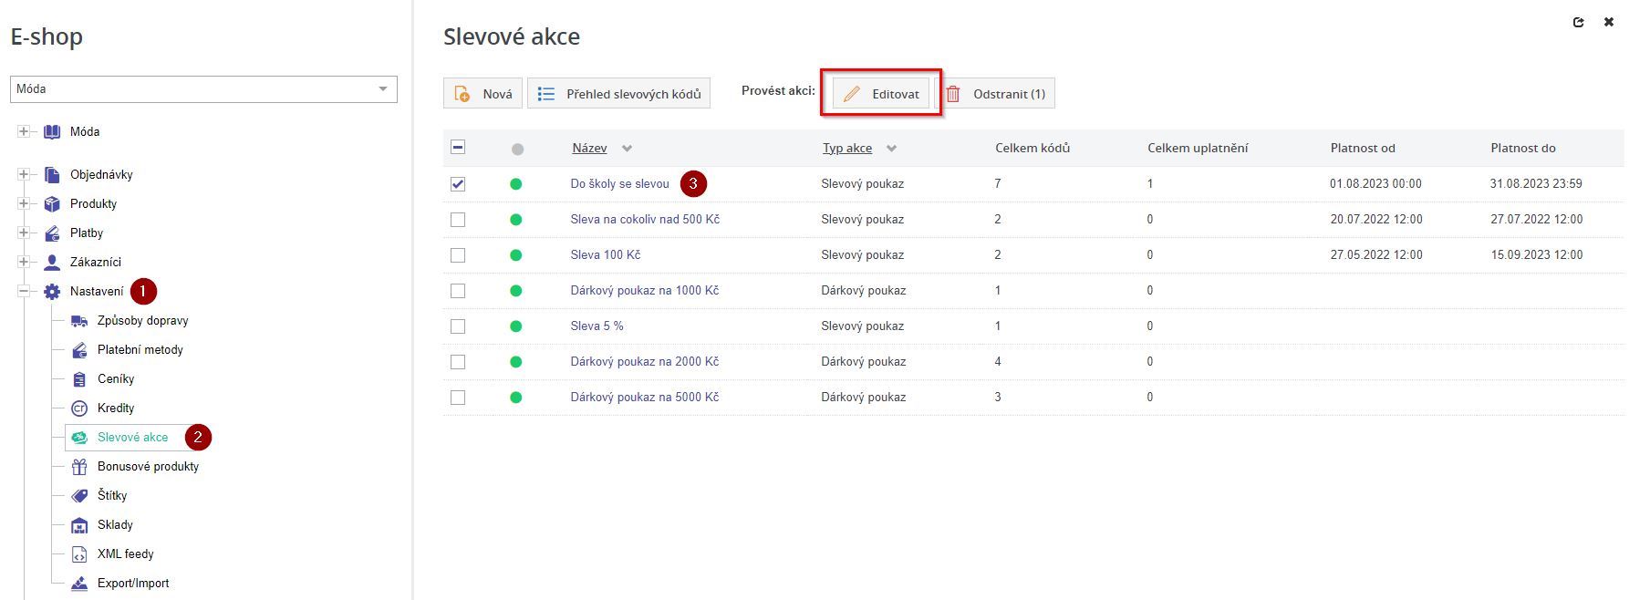Click the Bonusové produkty gift icon

coord(79,467)
